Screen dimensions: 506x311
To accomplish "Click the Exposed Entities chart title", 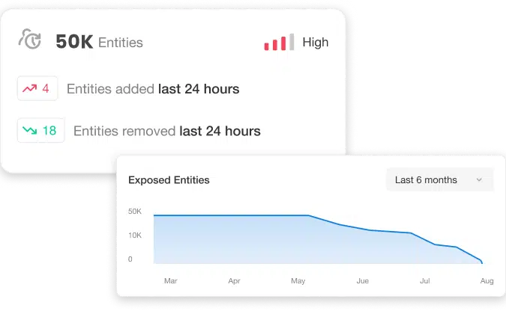I will click(169, 180).
